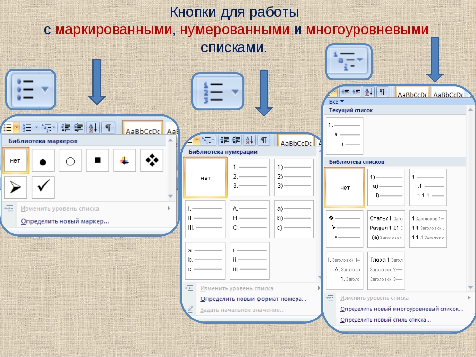Viewport: 476px width, 357px height.
Task: Click the large multilevel list button icon
Action: coord(349,60)
